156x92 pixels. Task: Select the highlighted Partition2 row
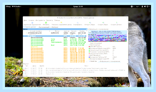[x=55, y=36]
